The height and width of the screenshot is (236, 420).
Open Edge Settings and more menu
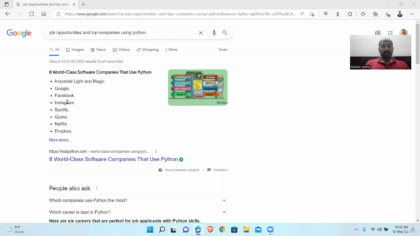click(412, 14)
